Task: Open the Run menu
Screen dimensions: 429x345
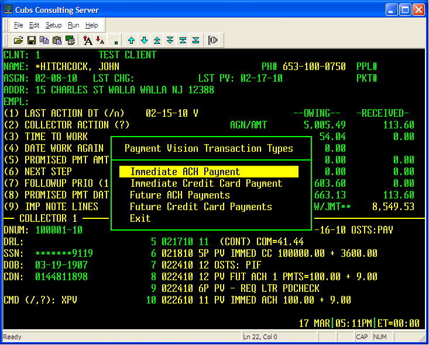Action: (x=73, y=25)
